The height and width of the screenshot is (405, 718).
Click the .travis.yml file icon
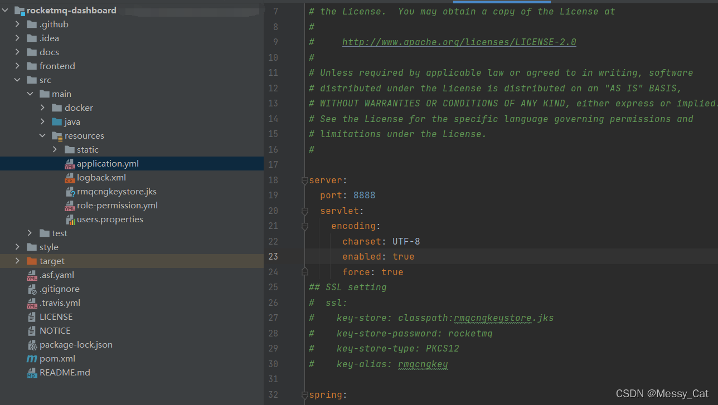32,303
